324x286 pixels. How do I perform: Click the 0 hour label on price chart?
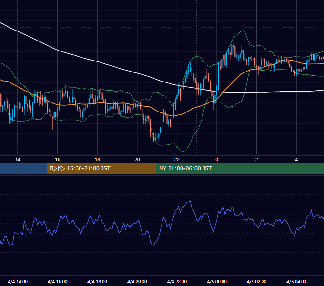[x=217, y=160]
